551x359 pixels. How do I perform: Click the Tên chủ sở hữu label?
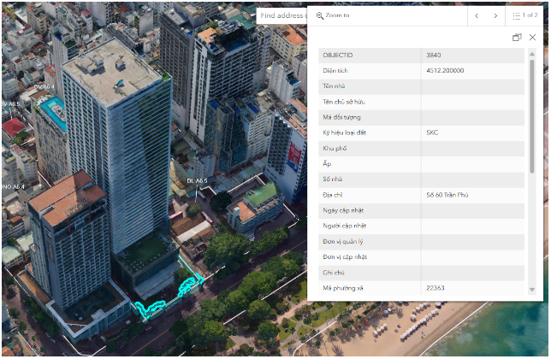tap(343, 102)
